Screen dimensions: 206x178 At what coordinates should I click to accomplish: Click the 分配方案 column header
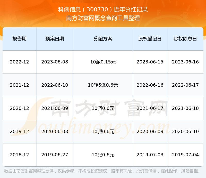[x=103, y=39]
